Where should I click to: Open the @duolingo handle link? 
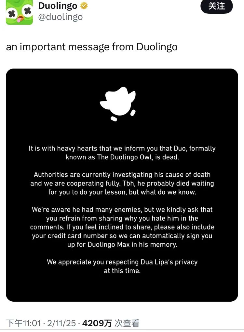[61, 17]
